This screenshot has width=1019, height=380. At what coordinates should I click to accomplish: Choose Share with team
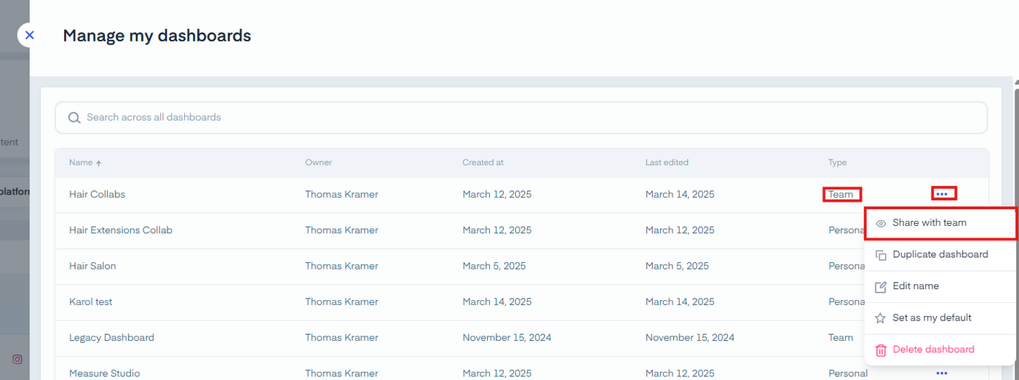point(940,223)
